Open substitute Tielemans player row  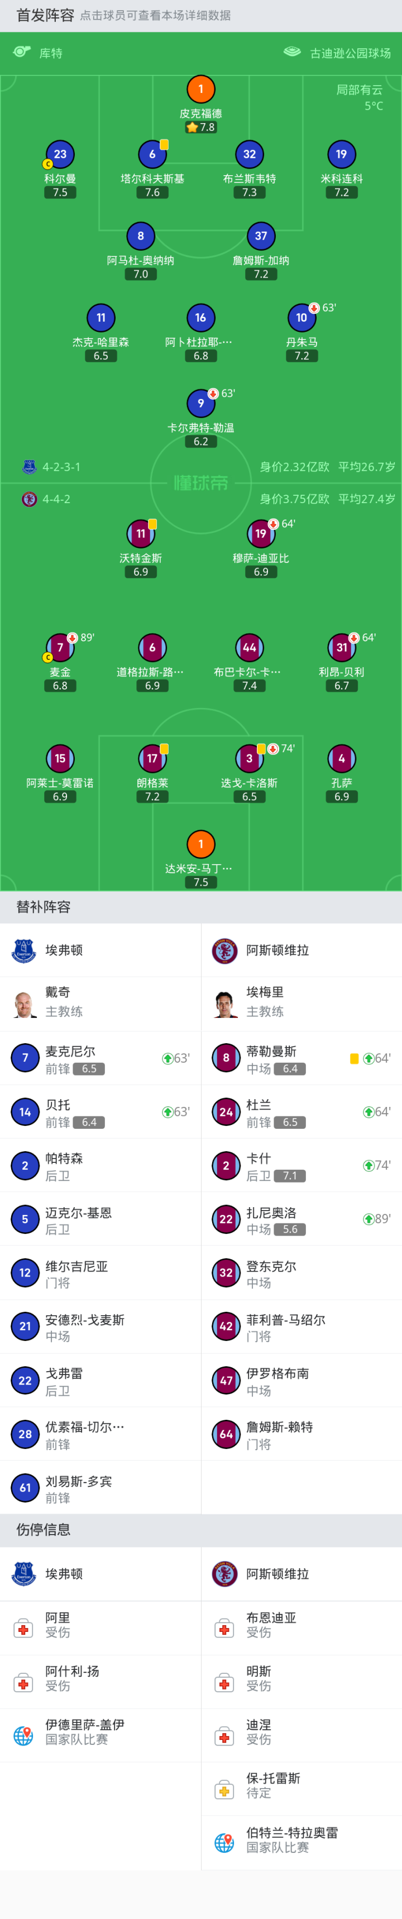[301, 1058]
